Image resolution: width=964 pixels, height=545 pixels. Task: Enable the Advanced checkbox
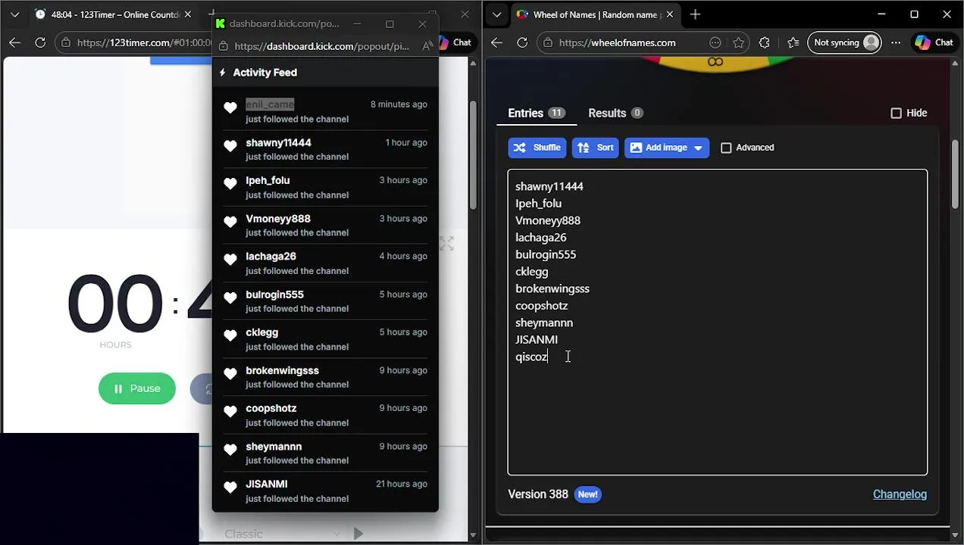[x=726, y=148]
